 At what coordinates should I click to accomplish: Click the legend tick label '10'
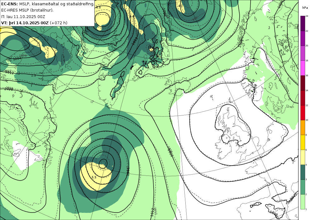coord(307,120)
